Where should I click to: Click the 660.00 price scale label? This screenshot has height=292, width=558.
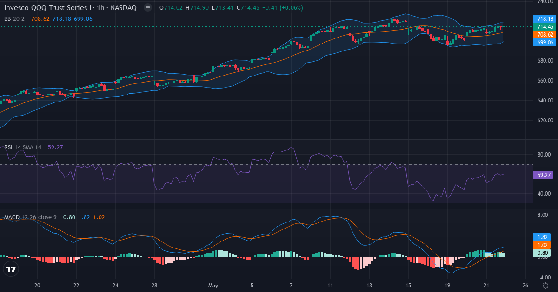[x=545, y=81]
